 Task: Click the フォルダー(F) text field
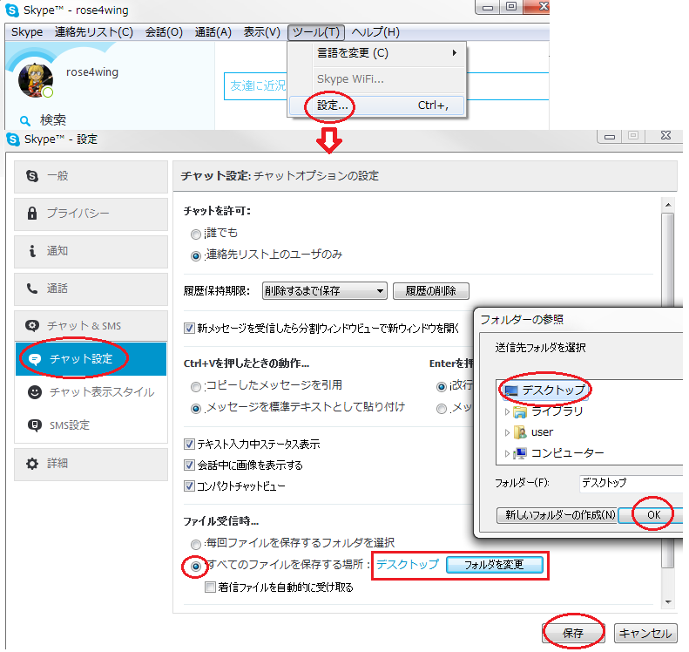[632, 484]
